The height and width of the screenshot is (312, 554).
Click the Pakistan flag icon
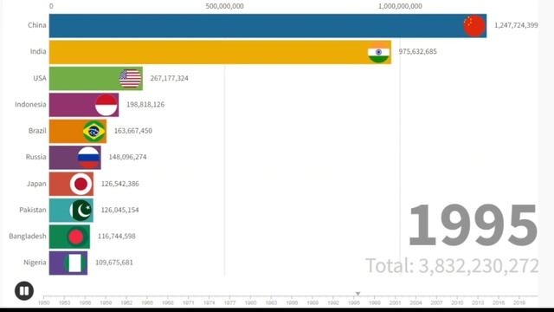coord(81,210)
